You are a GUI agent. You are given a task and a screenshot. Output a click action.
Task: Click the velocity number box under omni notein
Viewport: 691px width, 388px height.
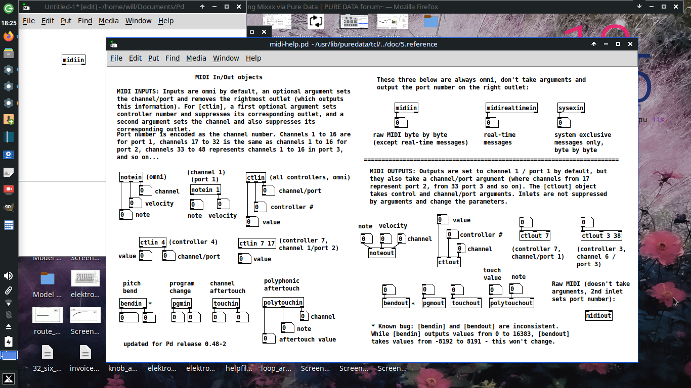click(135, 203)
